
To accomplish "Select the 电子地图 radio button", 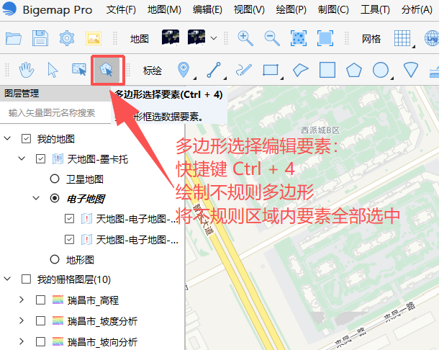I will 55,198.
